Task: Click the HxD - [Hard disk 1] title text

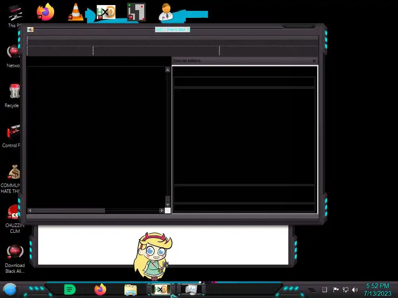Action: pyautogui.click(x=172, y=29)
